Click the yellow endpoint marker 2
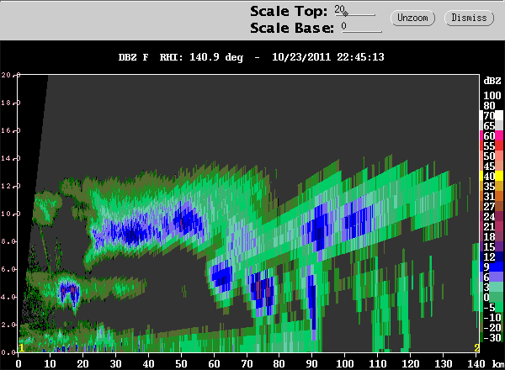505x370 pixels. (x=476, y=347)
